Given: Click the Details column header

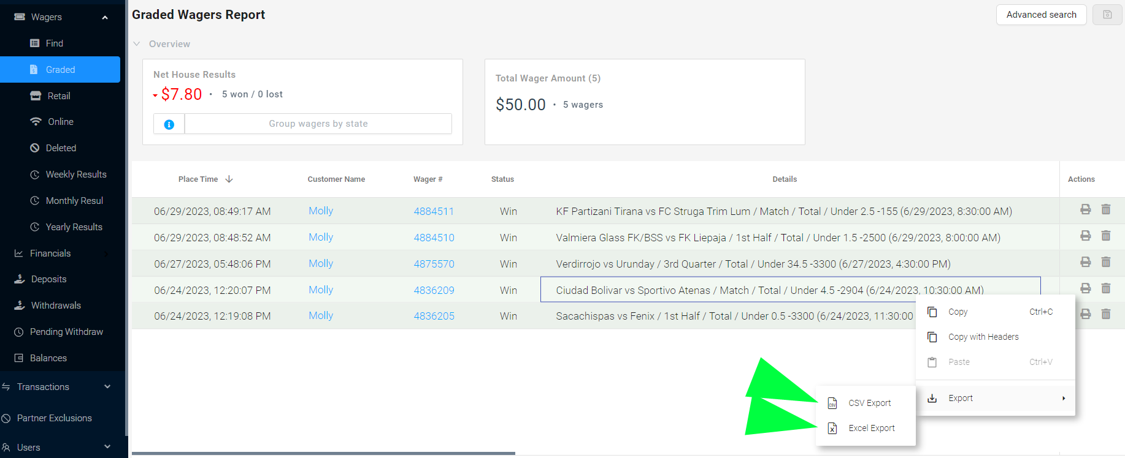Looking at the screenshot, I should click(x=785, y=179).
